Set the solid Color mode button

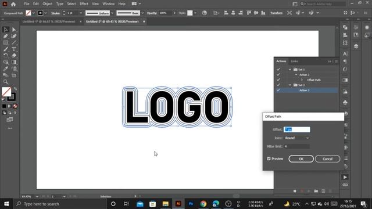tap(4, 106)
